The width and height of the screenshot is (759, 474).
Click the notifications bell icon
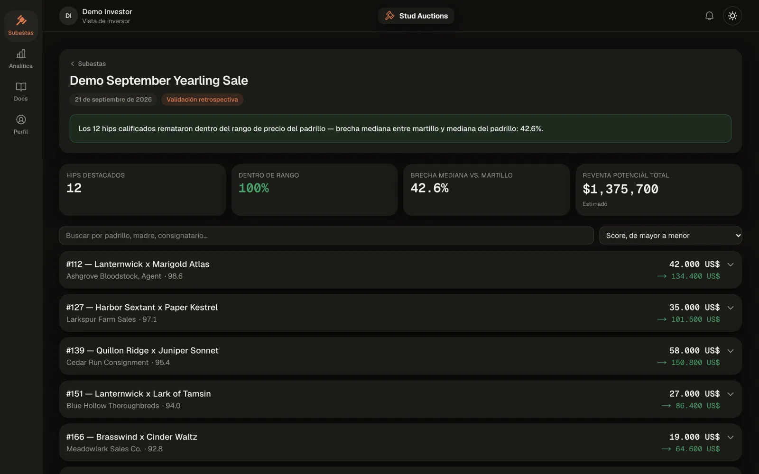point(709,16)
